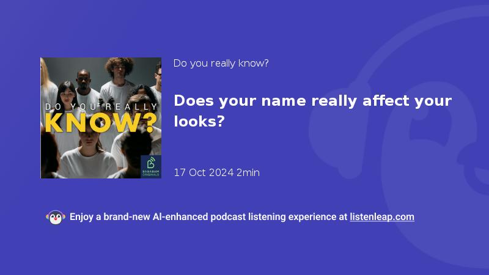Click 'Enjoy a brand-new AI-enhanced podcast listening experience' text
489x275 pixels.
(x=205, y=217)
